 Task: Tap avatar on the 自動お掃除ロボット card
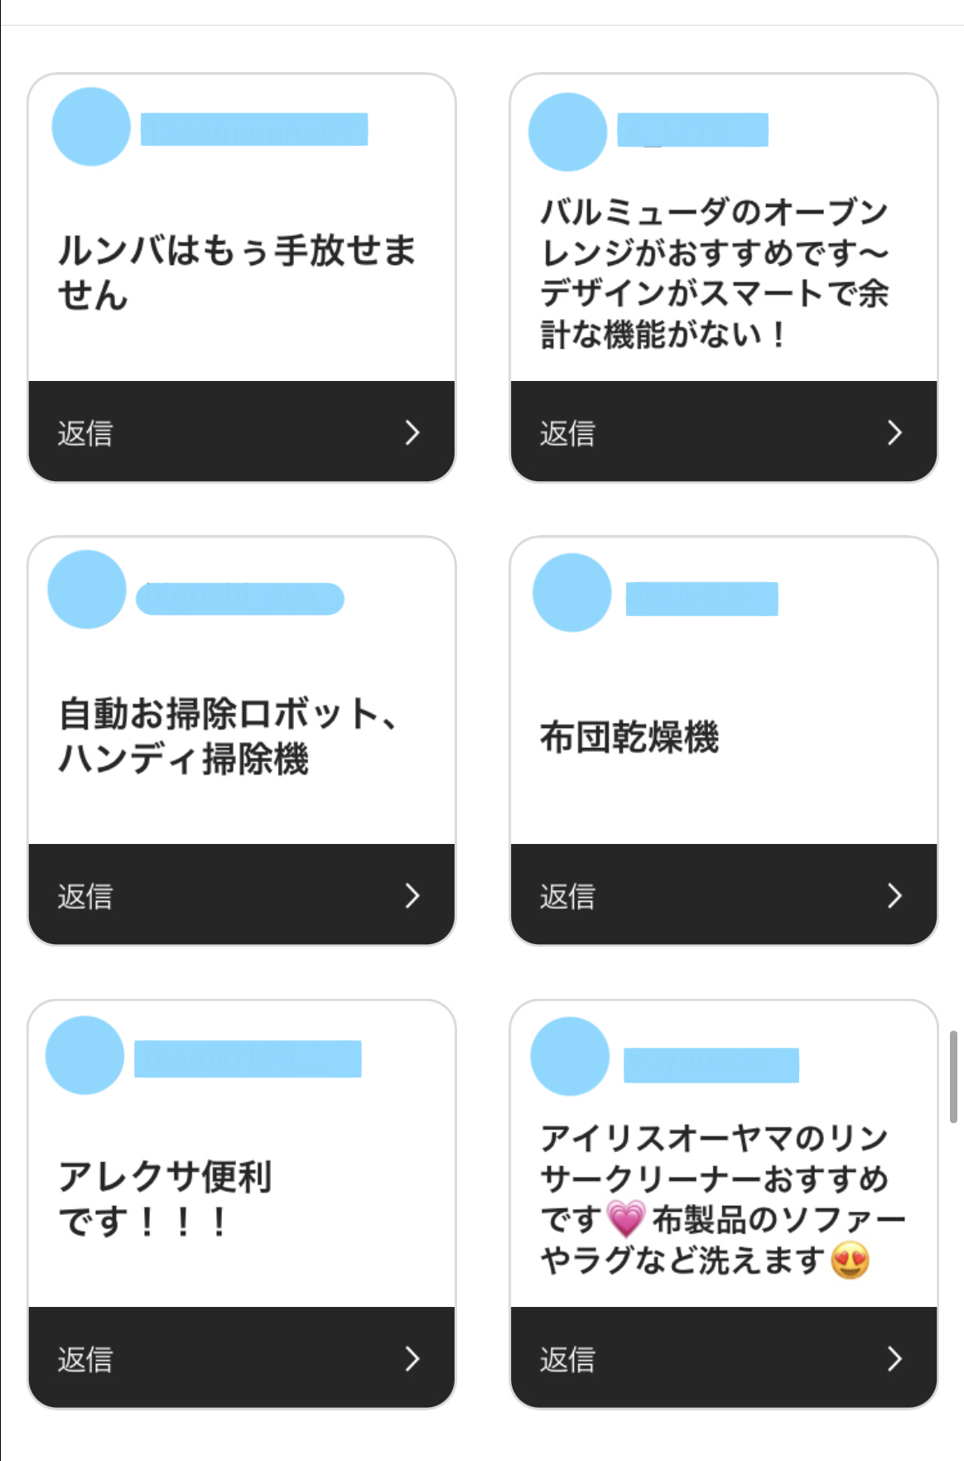point(87,589)
